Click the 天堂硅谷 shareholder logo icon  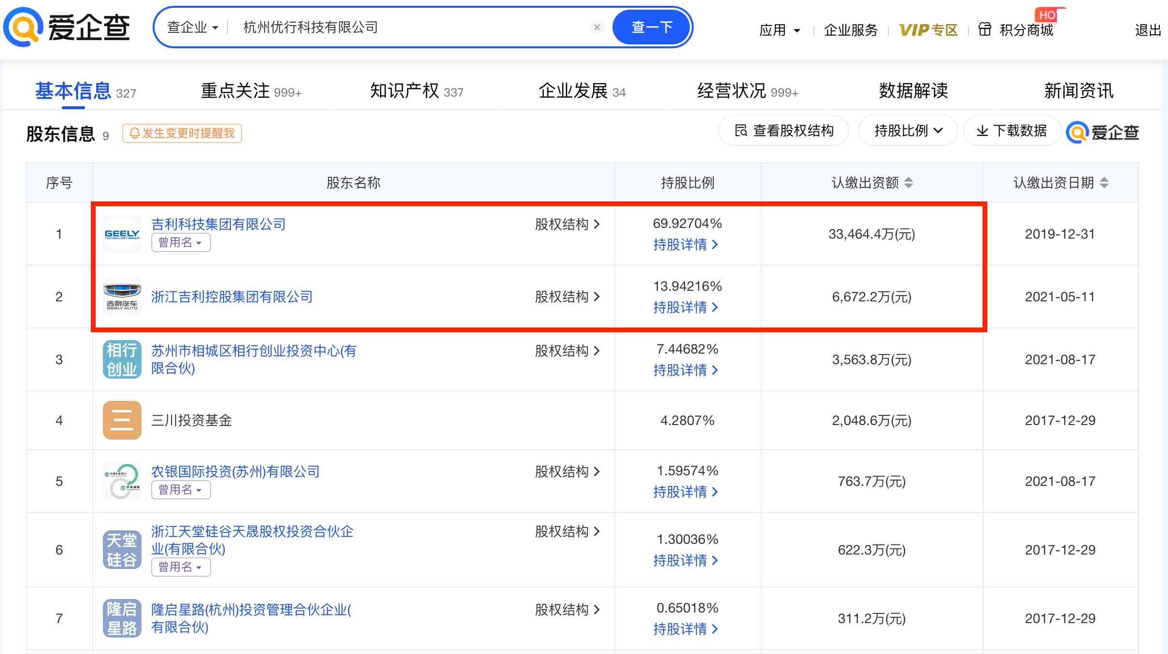[122, 550]
